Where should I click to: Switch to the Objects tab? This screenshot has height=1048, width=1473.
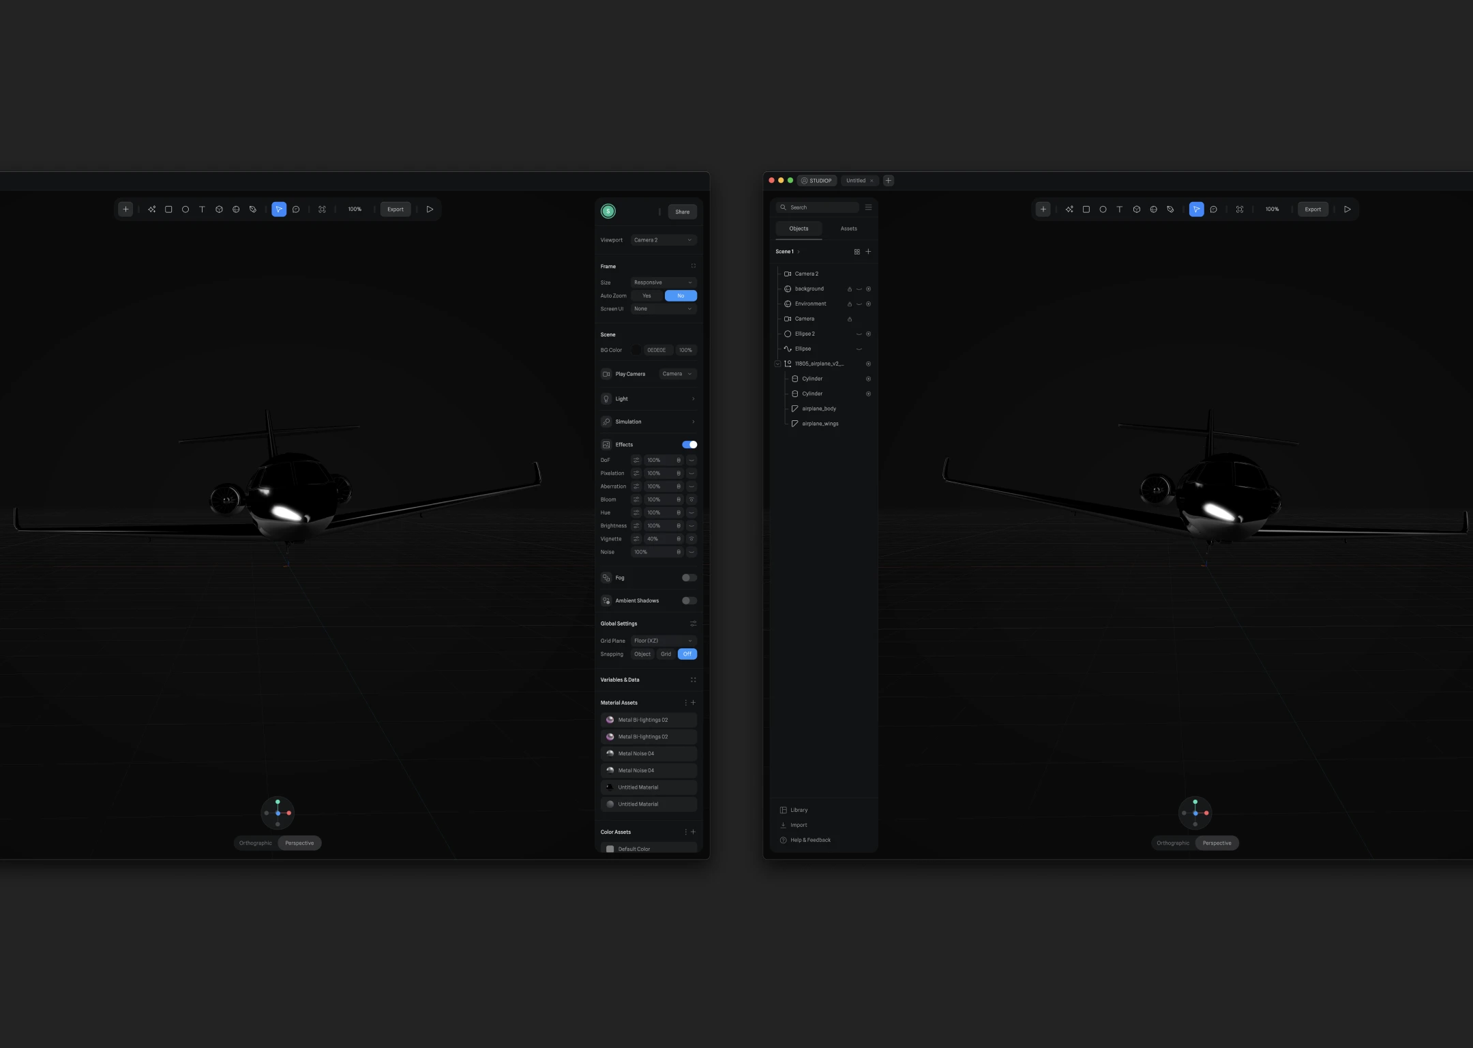pyautogui.click(x=799, y=229)
